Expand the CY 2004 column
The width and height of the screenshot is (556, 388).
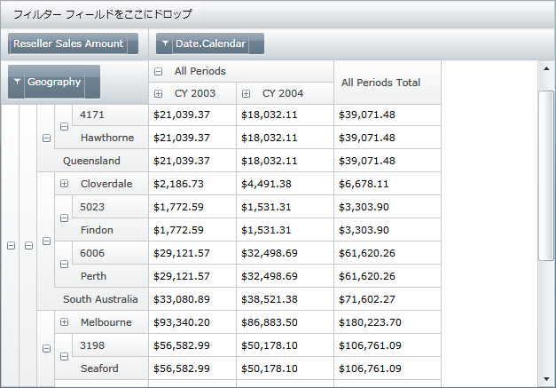tap(247, 93)
